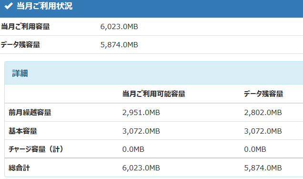This screenshot has width=303, height=179.
Task: Click the 当月ご利用可能容量 column header
Action: pos(154,94)
